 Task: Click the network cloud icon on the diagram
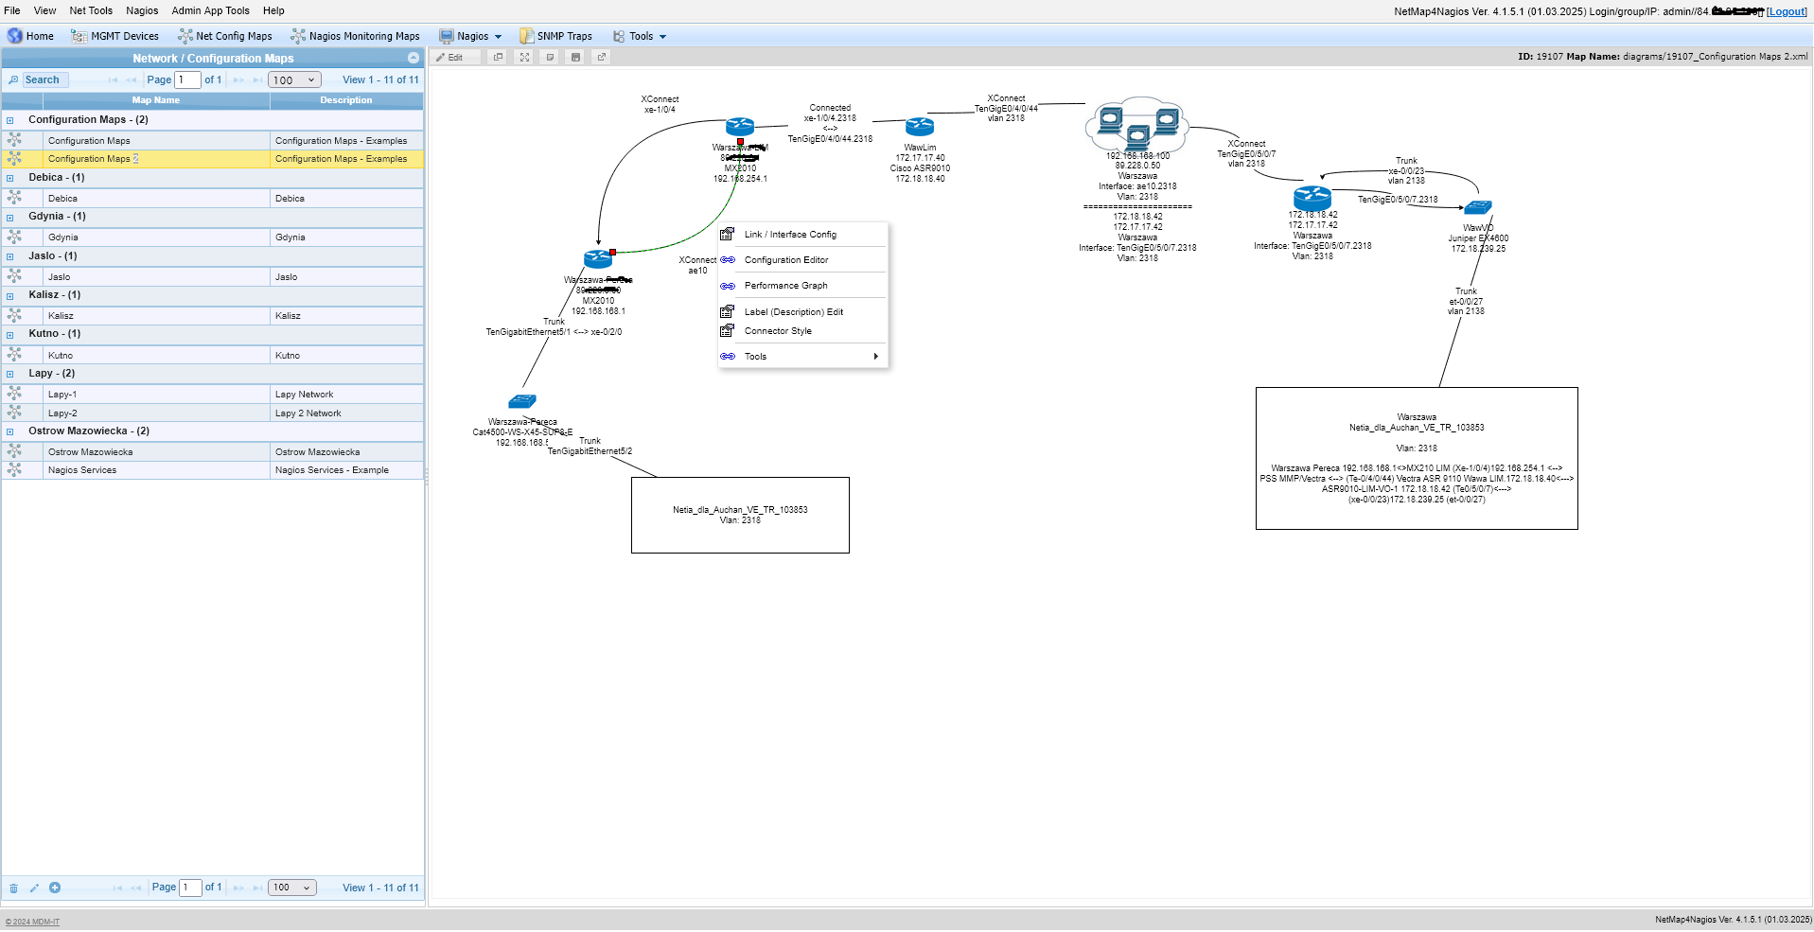(x=1137, y=124)
